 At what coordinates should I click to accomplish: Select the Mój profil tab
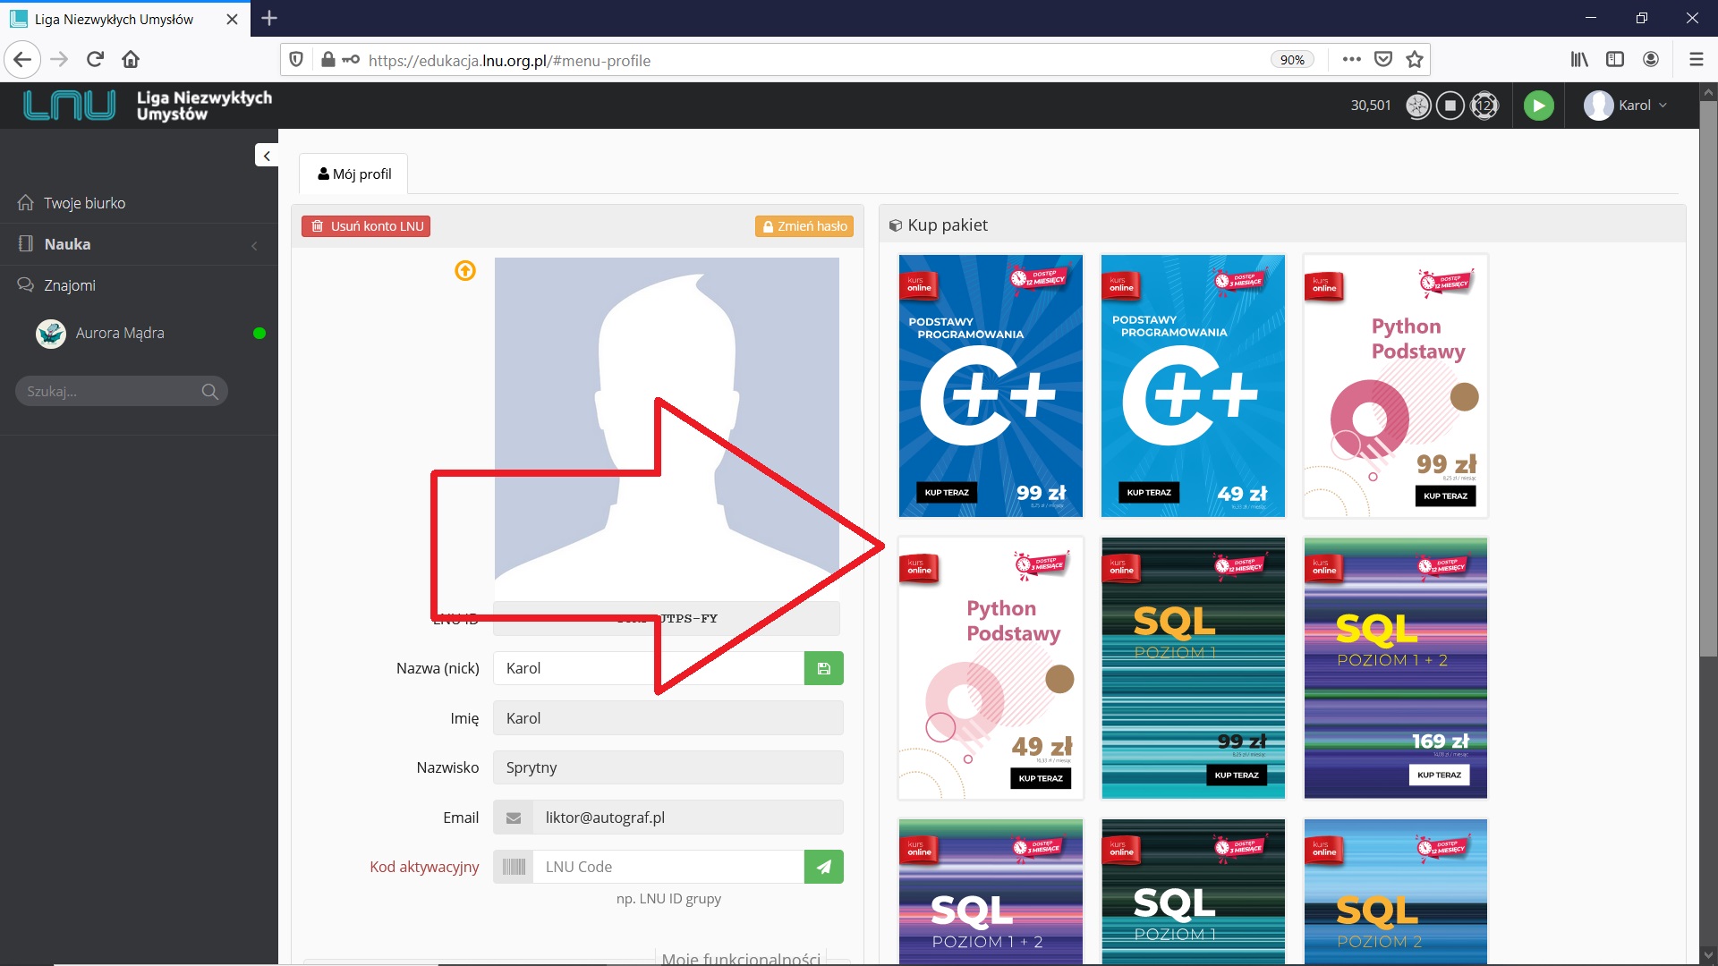coord(353,174)
